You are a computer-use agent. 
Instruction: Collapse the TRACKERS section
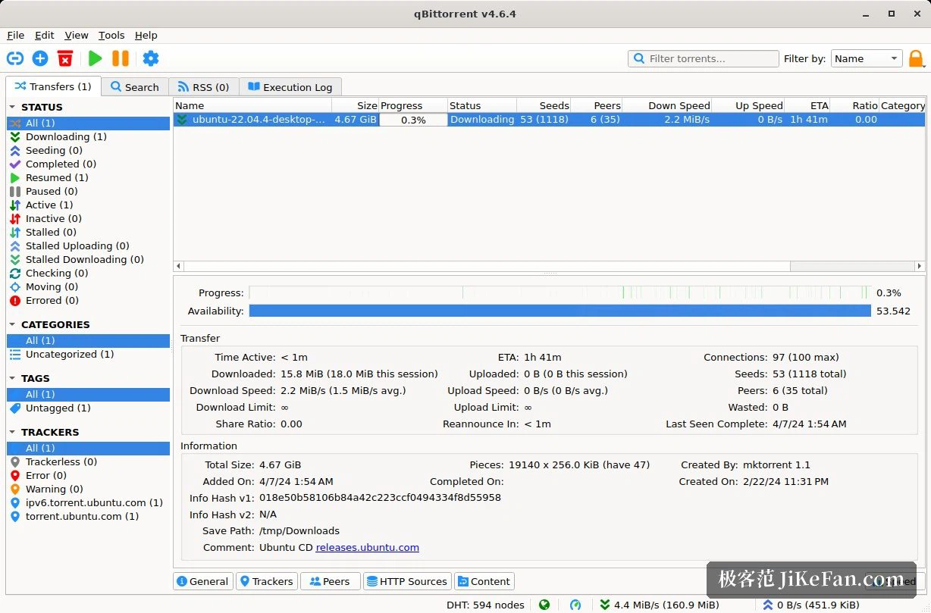point(13,432)
